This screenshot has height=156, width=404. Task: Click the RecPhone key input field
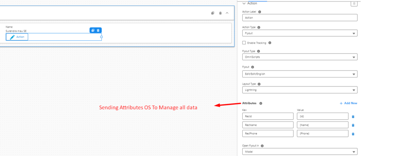pos(268,133)
